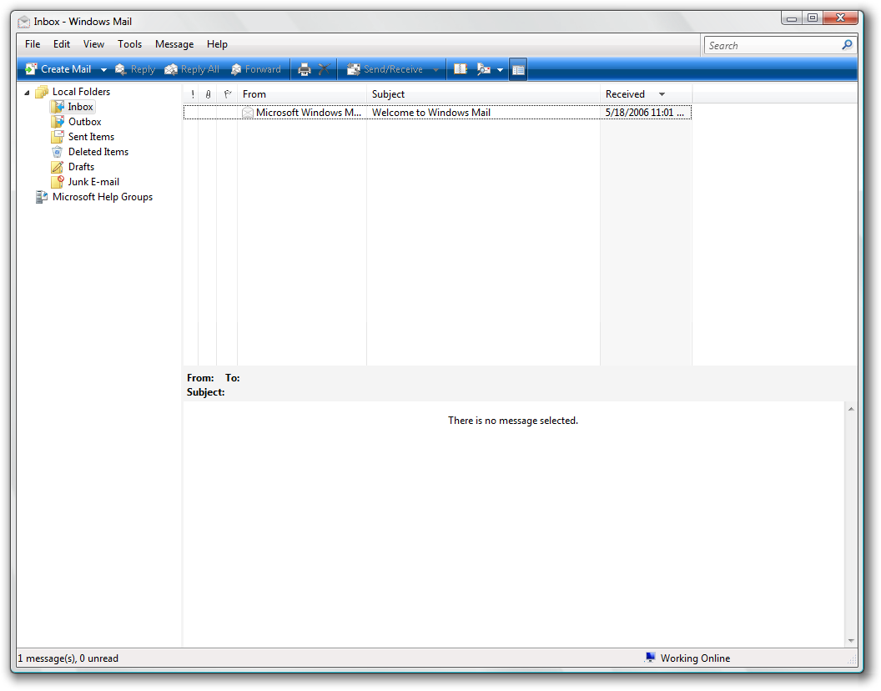881x691 pixels.
Task: Click the Print icon
Action: pos(304,69)
